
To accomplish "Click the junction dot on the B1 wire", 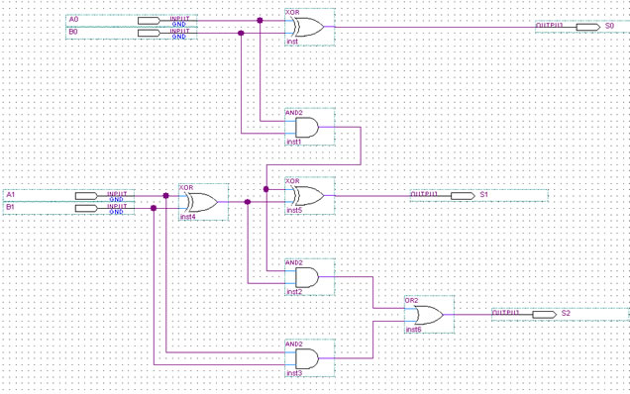I will coord(154,208).
